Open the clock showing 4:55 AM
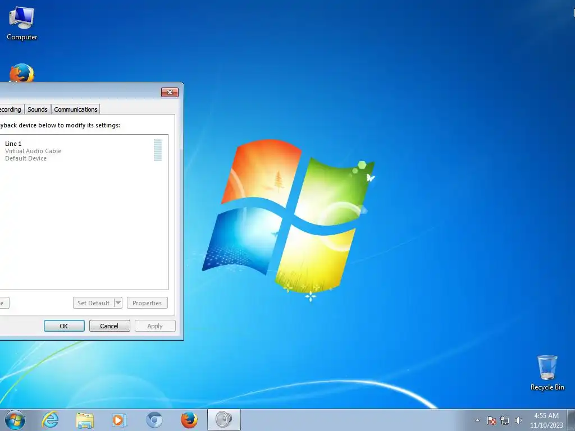 [546, 420]
